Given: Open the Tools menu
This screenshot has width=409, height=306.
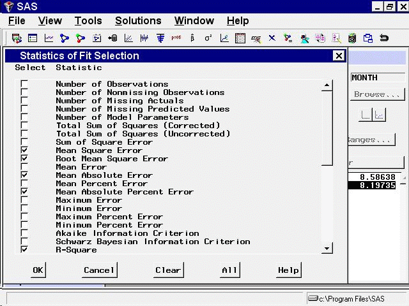Looking at the screenshot, I should pos(88,21).
